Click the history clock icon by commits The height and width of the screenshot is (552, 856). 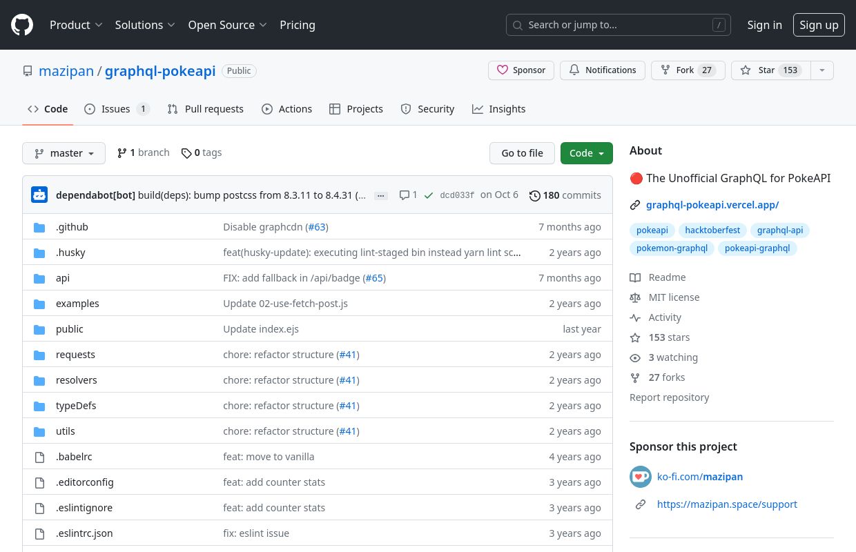(x=535, y=195)
